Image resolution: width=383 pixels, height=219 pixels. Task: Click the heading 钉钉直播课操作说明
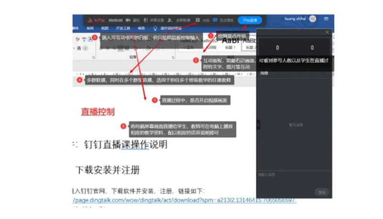(x=125, y=145)
